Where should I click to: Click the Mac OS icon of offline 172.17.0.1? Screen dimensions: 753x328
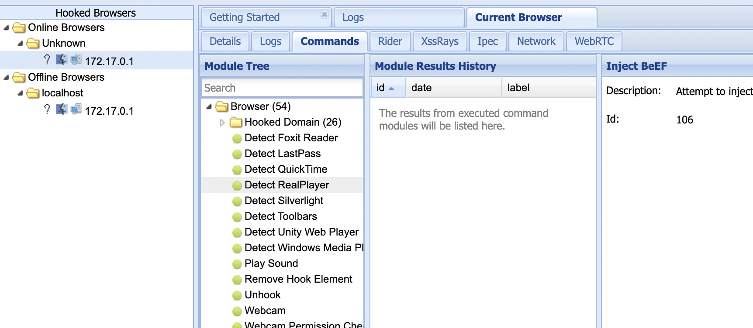click(x=62, y=109)
